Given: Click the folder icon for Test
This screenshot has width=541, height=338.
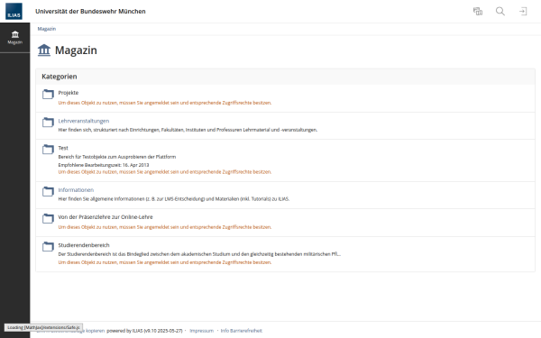Looking at the screenshot, I should [x=48, y=150].
